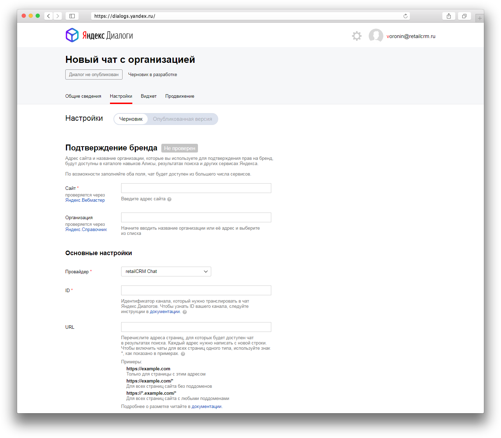Switch to Опубликованная версия toggle
The width and height of the screenshot is (501, 438).
[182, 119]
